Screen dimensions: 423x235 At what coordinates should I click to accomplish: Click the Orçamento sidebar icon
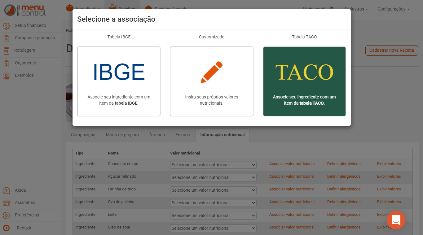click(6, 63)
